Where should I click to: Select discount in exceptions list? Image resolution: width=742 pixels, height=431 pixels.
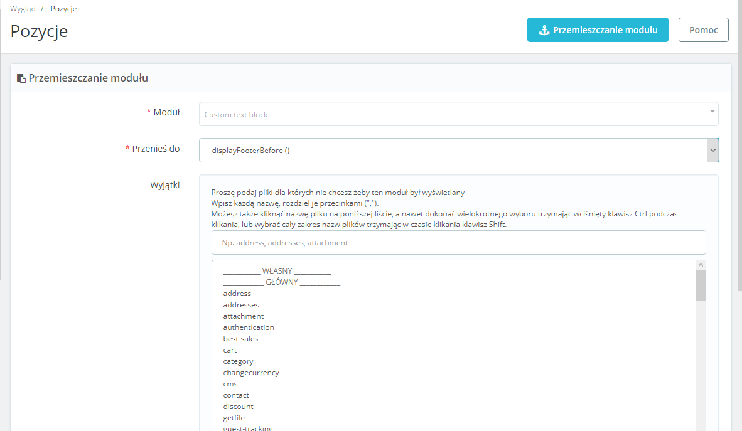(238, 407)
